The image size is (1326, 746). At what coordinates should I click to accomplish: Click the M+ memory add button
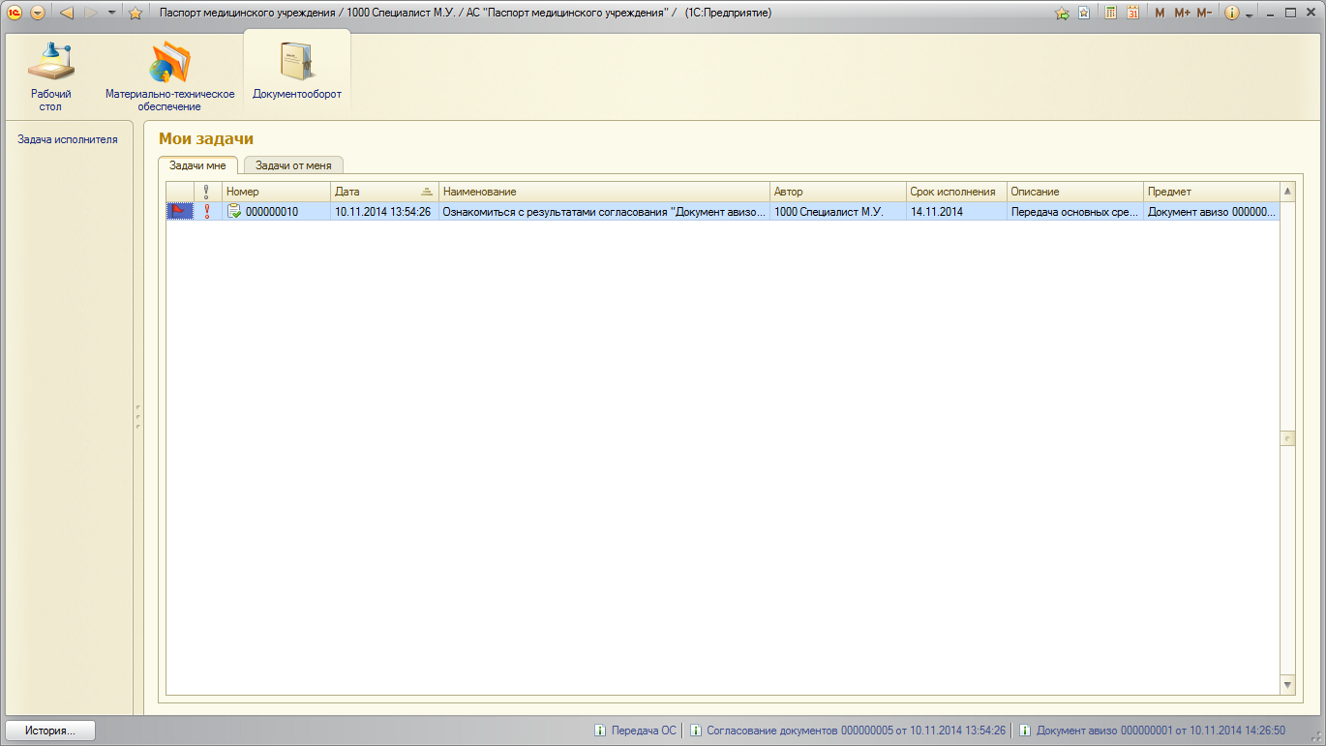[1182, 13]
